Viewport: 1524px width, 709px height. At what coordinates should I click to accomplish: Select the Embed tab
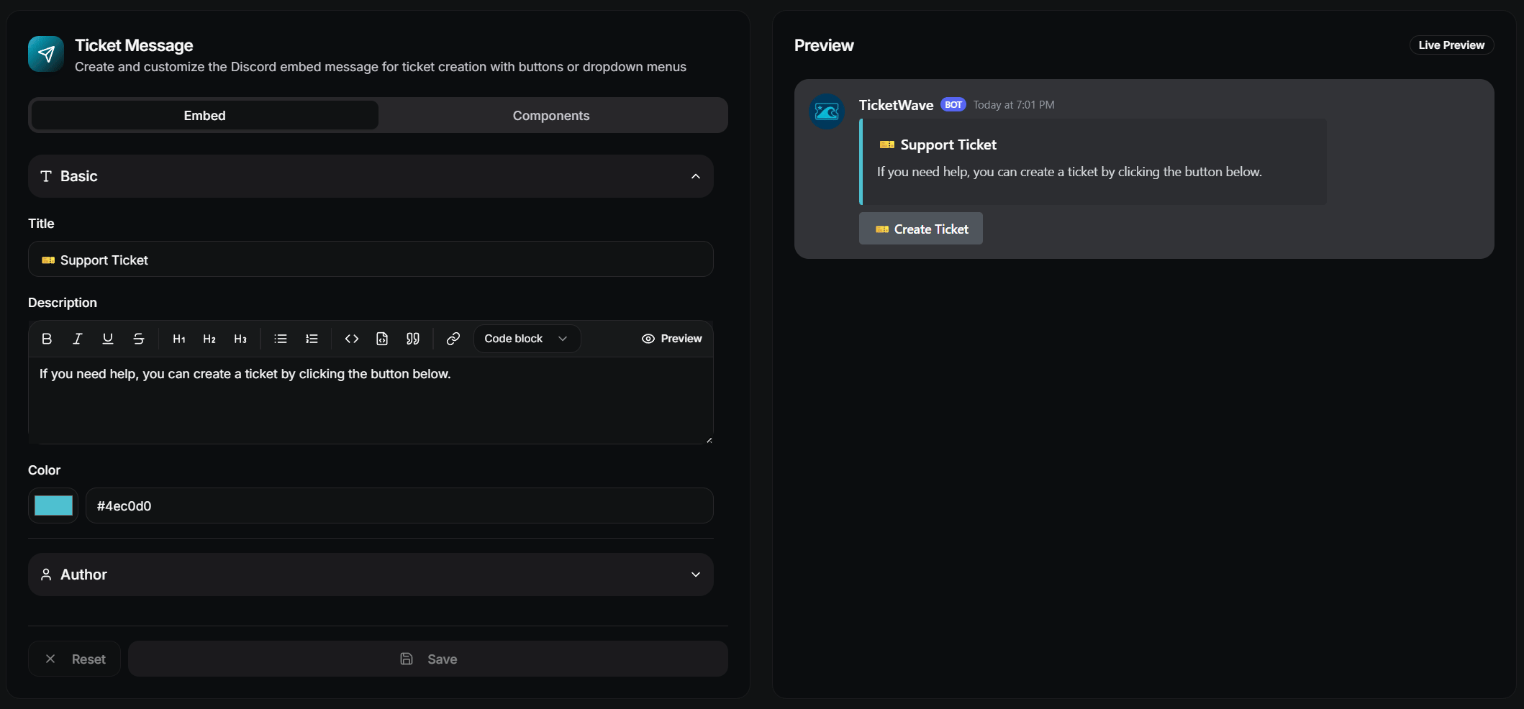coord(205,116)
